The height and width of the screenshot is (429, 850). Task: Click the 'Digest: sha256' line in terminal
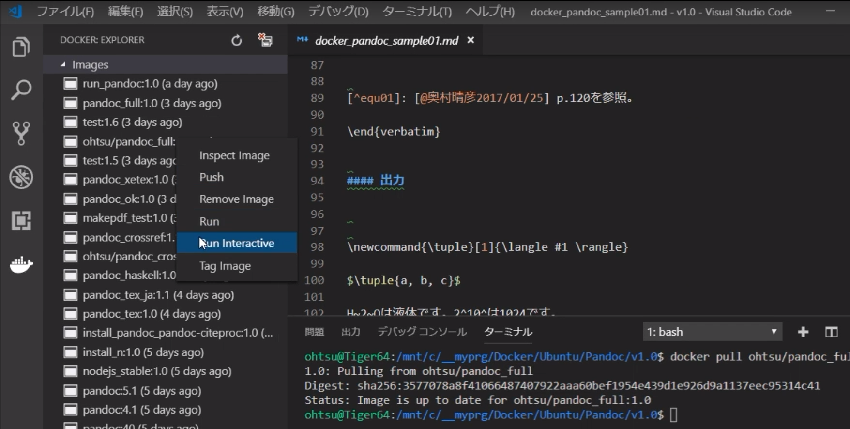click(562, 386)
